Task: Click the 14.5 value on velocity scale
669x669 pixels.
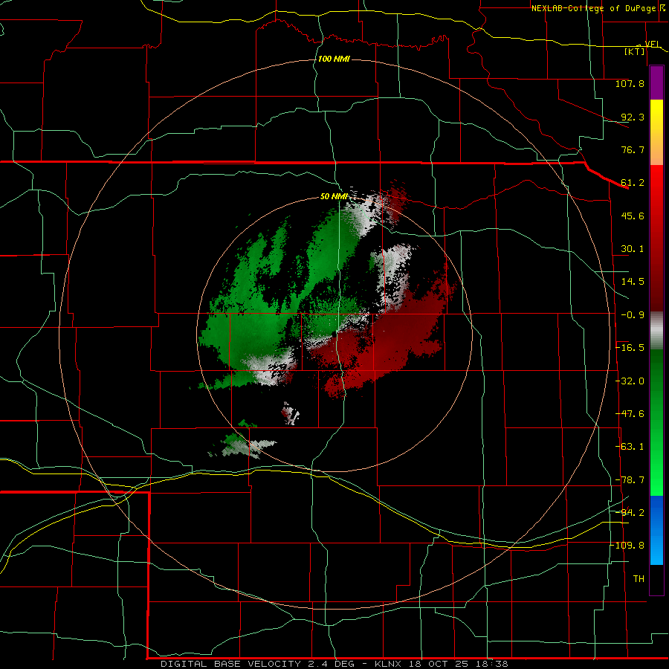Action: click(632, 282)
